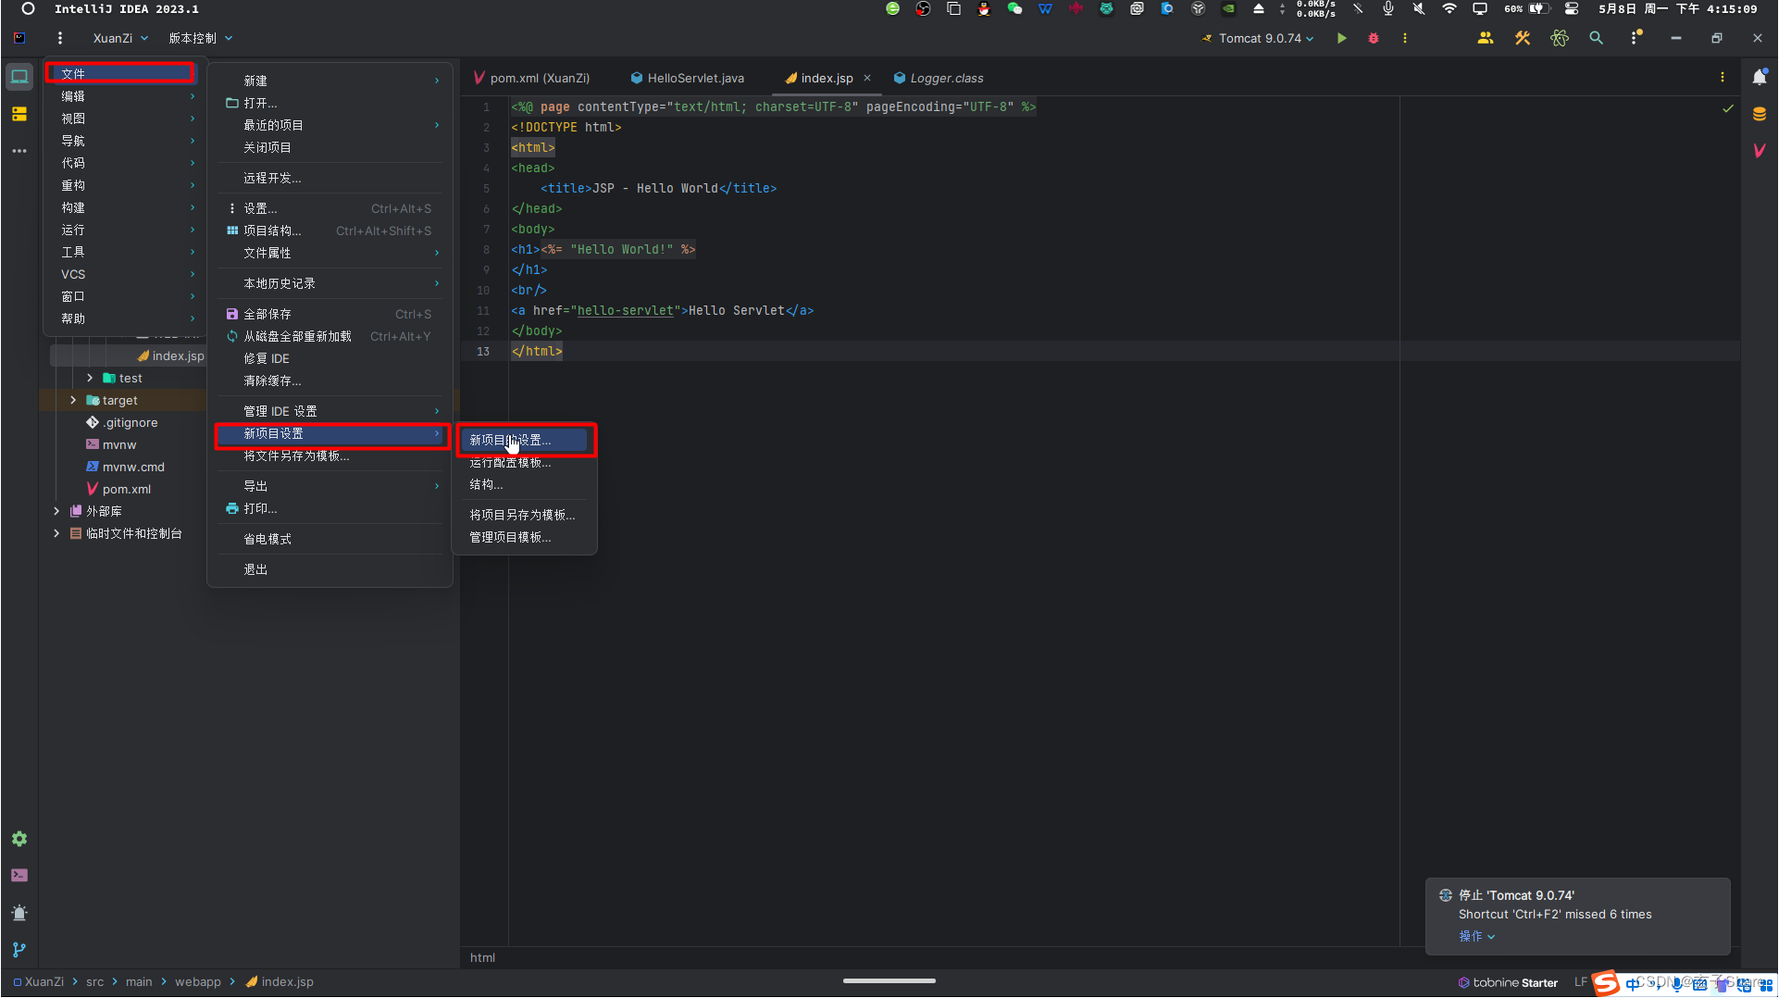
Task: Click webapp in breadcrumb bar
Action: pyautogui.click(x=198, y=982)
